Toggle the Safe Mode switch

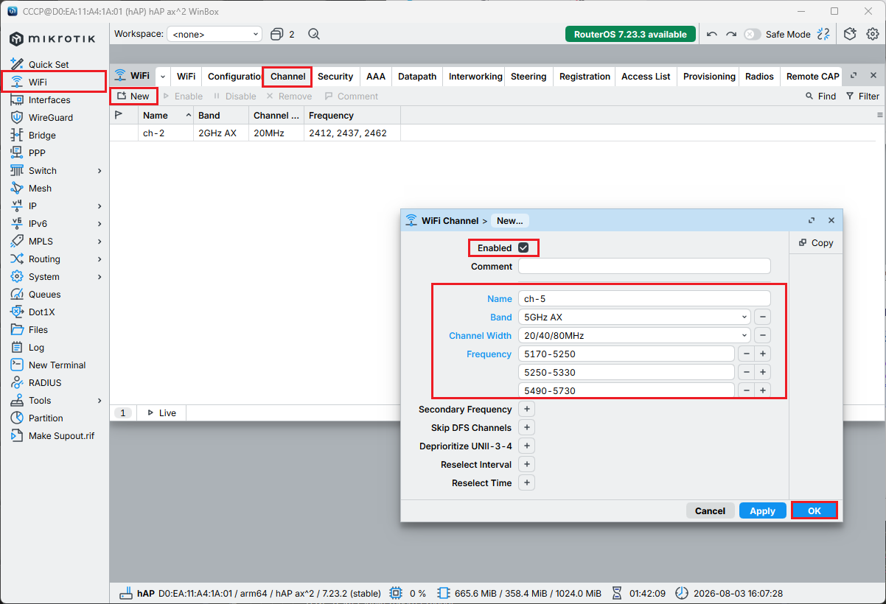752,34
